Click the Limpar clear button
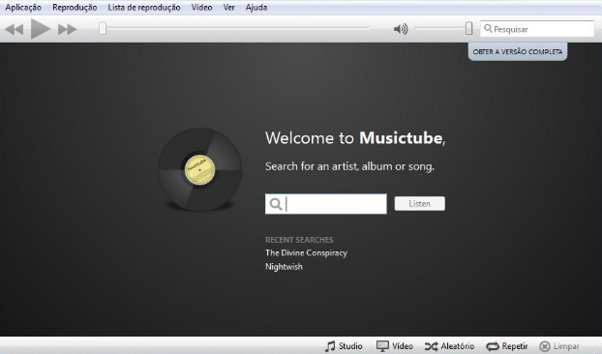 pyautogui.click(x=559, y=346)
